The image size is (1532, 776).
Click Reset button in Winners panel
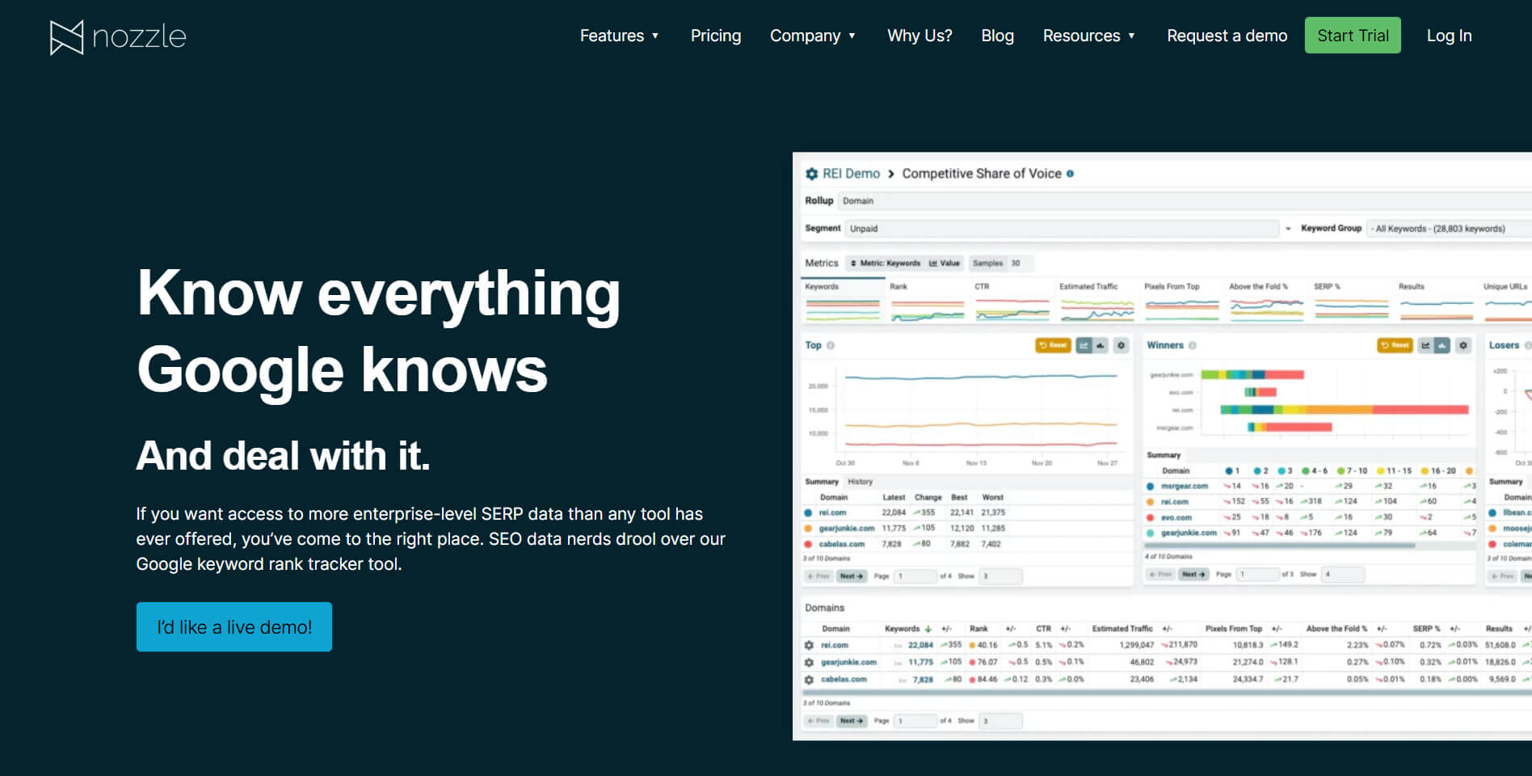(1395, 345)
